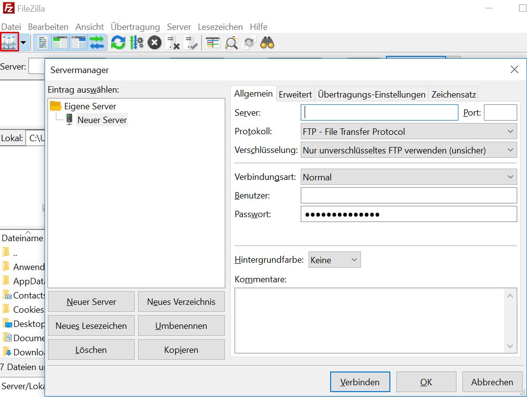
Task: Open the Verbindungsart dropdown
Action: (408, 177)
